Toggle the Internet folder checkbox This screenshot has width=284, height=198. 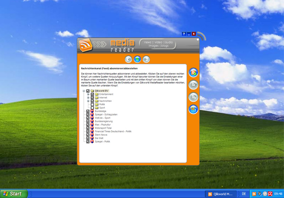click(92, 98)
